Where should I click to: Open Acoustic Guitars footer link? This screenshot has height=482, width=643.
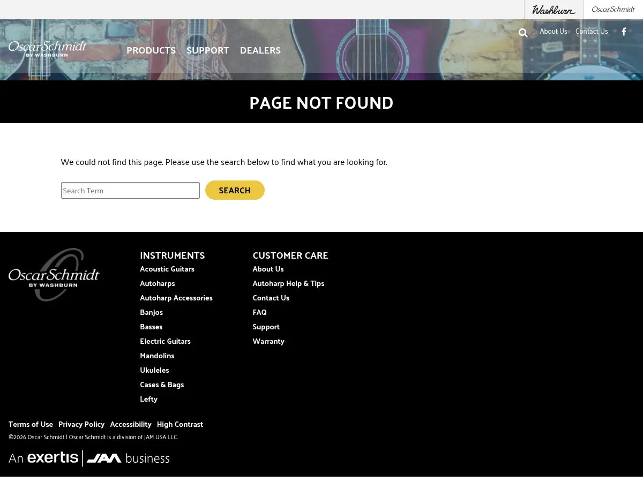coord(167,269)
